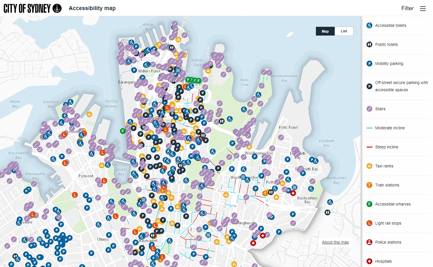Image resolution: width=433 pixels, height=267 pixels.
Task: Click the Moderate incline legend entry
Action: coord(369,128)
